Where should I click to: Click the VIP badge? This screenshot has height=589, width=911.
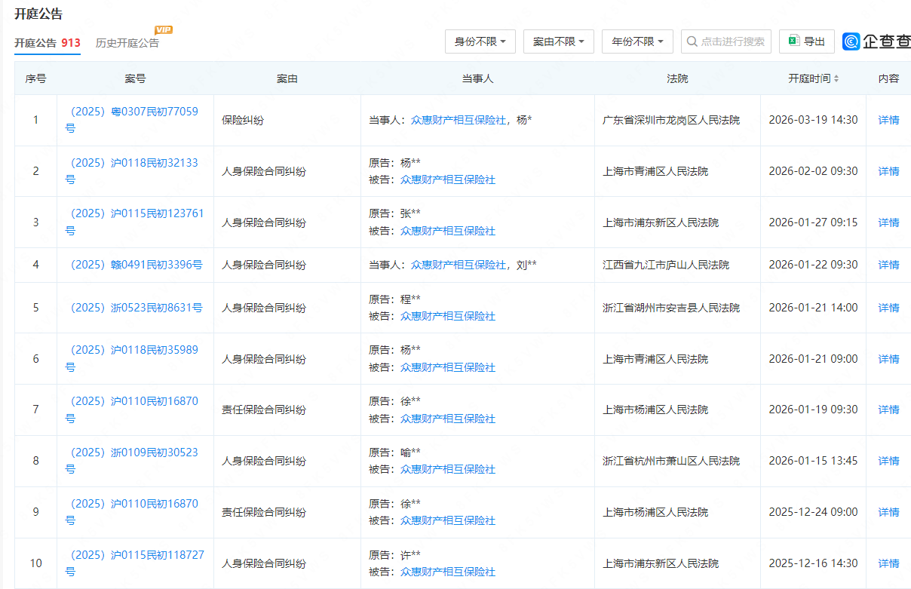tap(164, 29)
